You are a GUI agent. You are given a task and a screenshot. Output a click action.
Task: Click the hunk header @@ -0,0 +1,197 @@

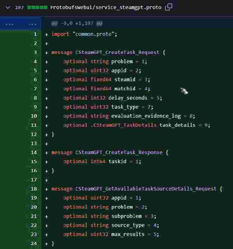pyautogui.click(x=77, y=24)
